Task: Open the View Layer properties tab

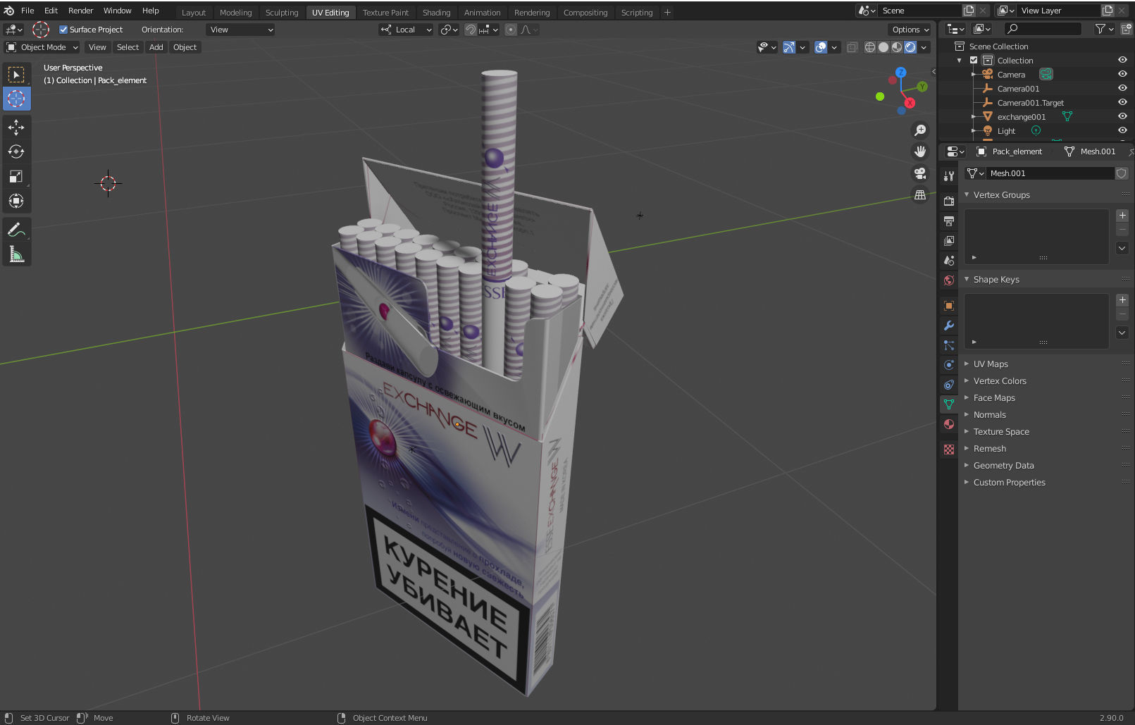Action: pyautogui.click(x=949, y=241)
